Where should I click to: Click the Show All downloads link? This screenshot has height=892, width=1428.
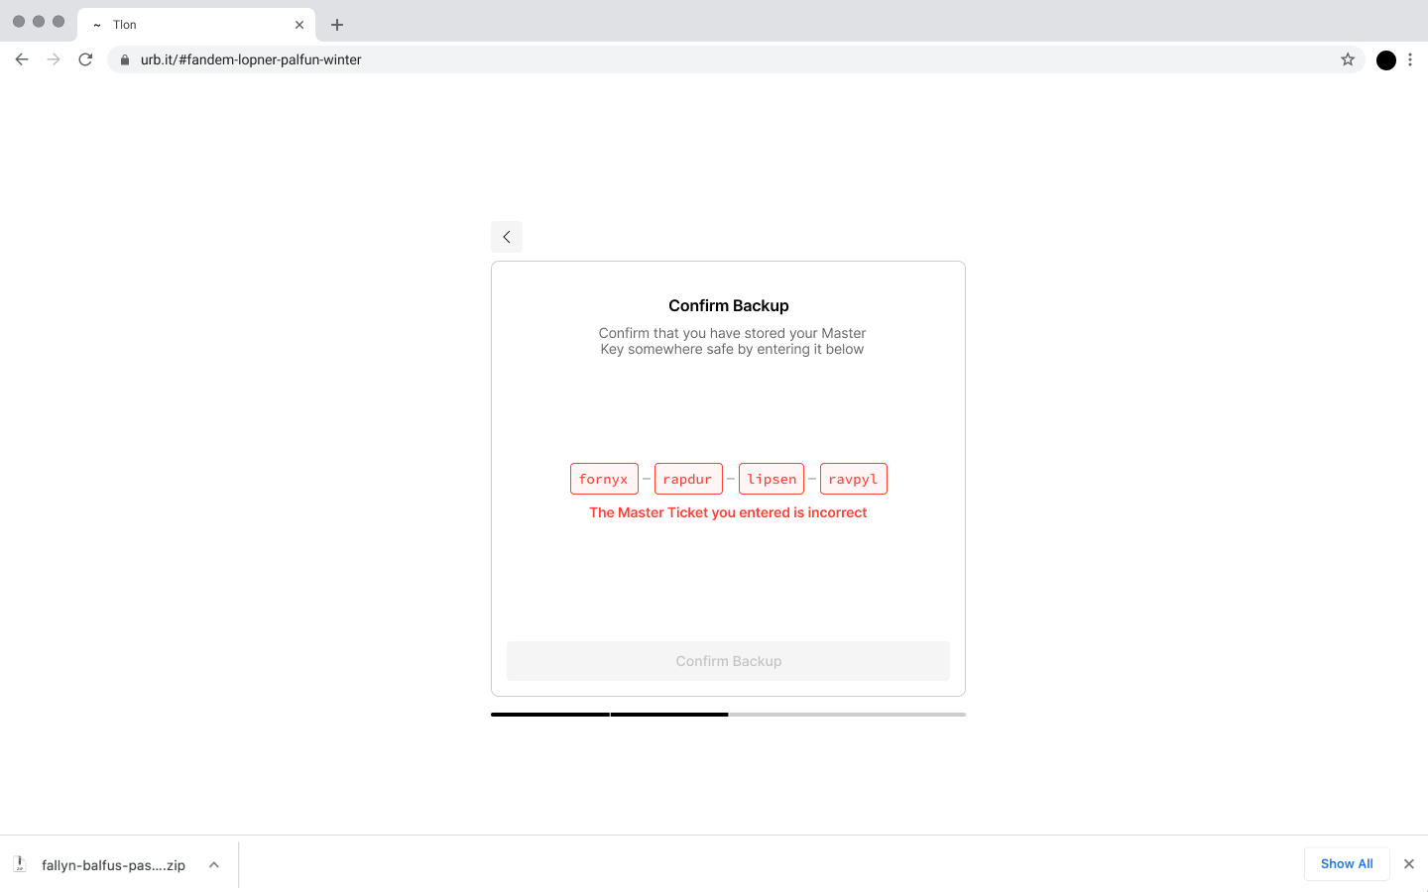pos(1347,863)
